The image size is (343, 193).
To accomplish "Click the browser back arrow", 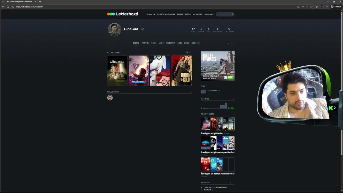I will coord(3,7).
